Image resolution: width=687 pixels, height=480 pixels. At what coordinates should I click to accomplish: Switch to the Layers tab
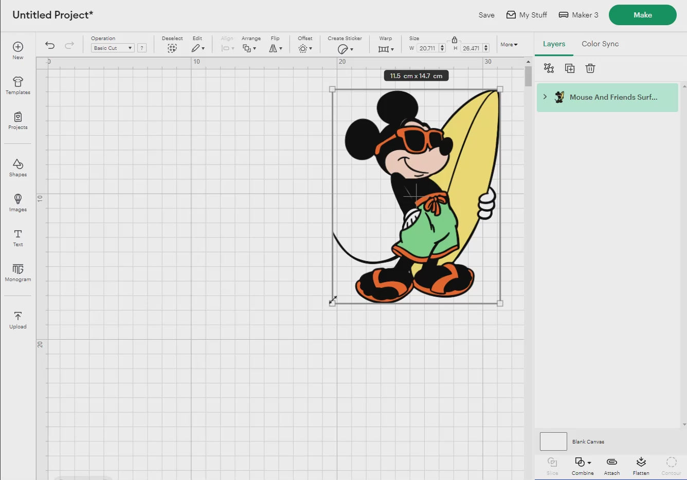(x=554, y=44)
